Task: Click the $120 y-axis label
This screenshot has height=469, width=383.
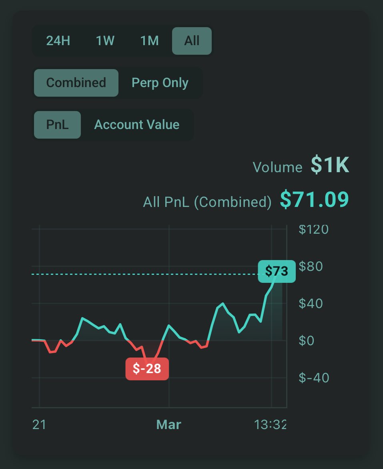Action: click(x=314, y=229)
